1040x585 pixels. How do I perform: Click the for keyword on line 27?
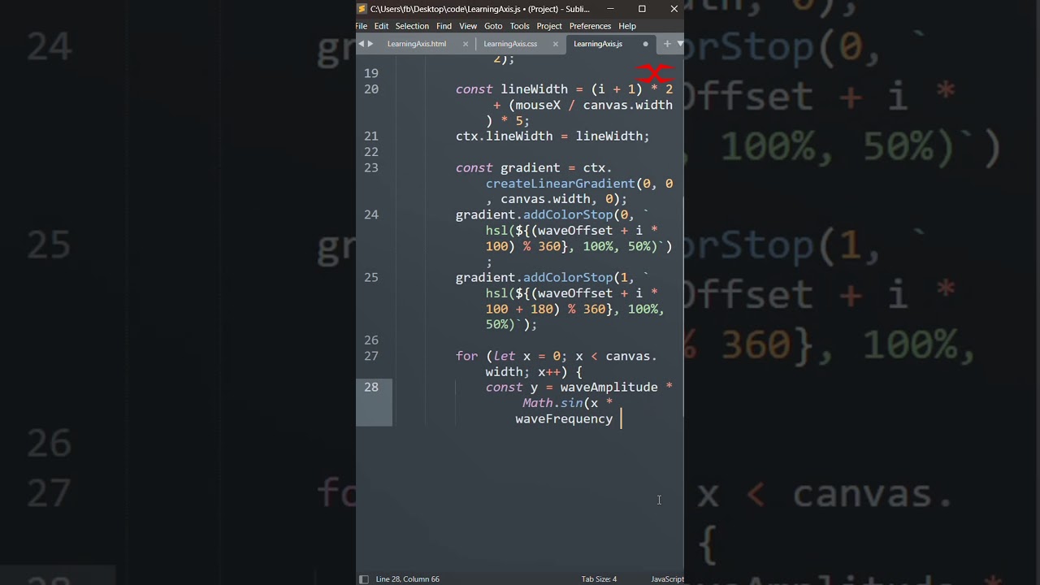(467, 357)
